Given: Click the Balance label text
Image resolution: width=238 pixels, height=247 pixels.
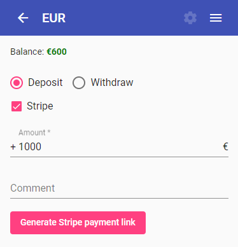Looking at the screenshot, I should 27,52.
